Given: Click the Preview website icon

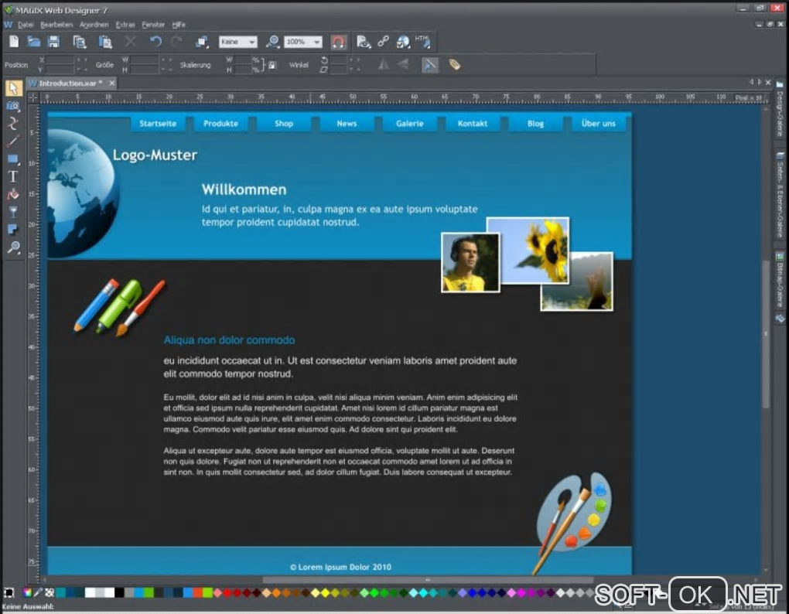Looking at the screenshot, I should coord(364,42).
